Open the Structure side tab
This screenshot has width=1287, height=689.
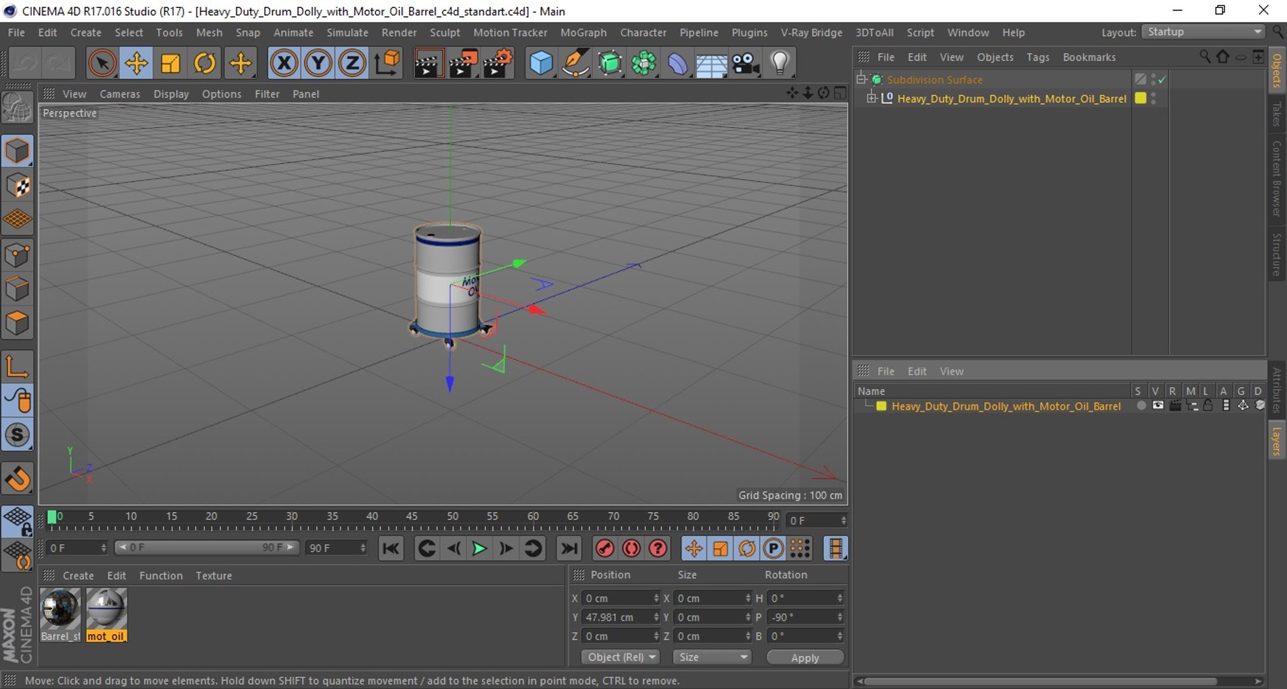pos(1276,255)
